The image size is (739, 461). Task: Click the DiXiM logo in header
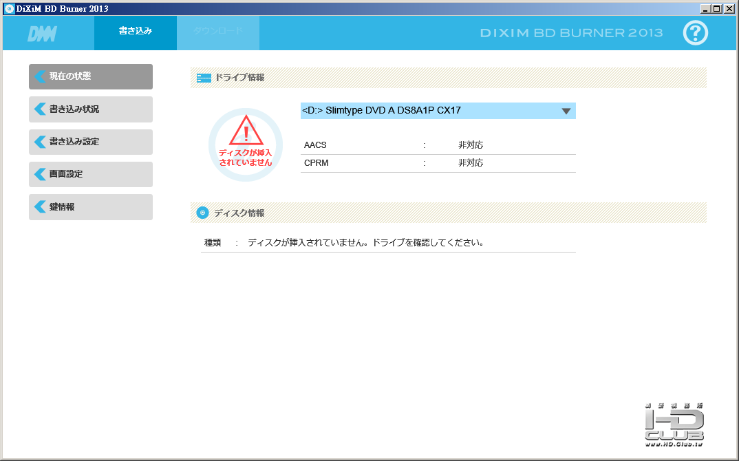[x=43, y=34]
